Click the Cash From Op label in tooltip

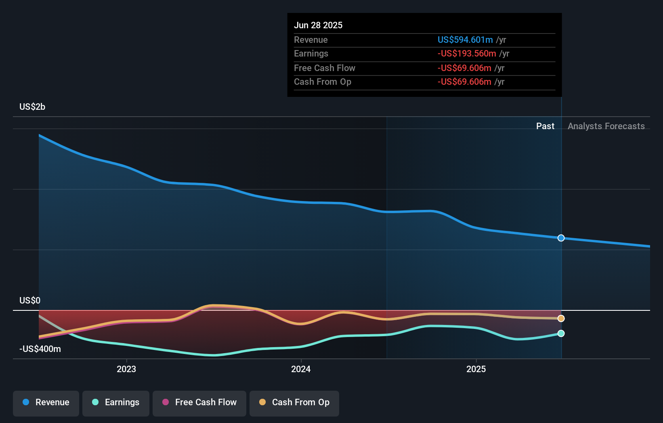[322, 82]
